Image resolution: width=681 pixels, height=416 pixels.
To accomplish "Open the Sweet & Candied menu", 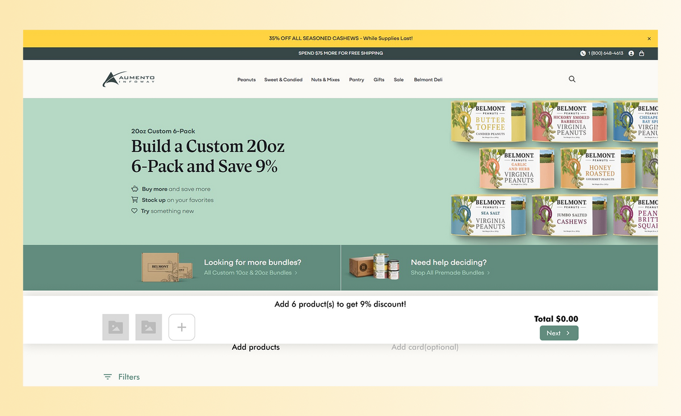I will [283, 80].
